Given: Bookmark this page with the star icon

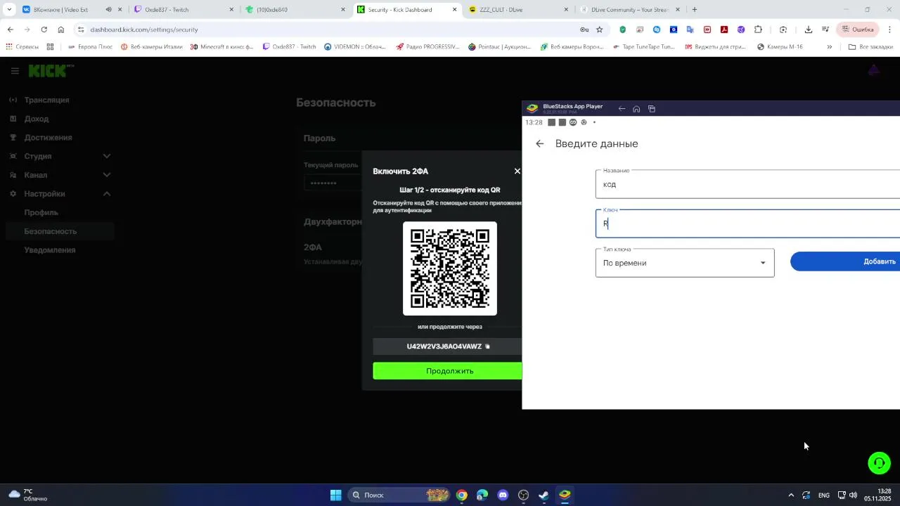Looking at the screenshot, I should click(599, 30).
